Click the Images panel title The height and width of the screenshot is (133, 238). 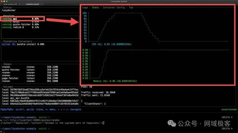[7, 64]
